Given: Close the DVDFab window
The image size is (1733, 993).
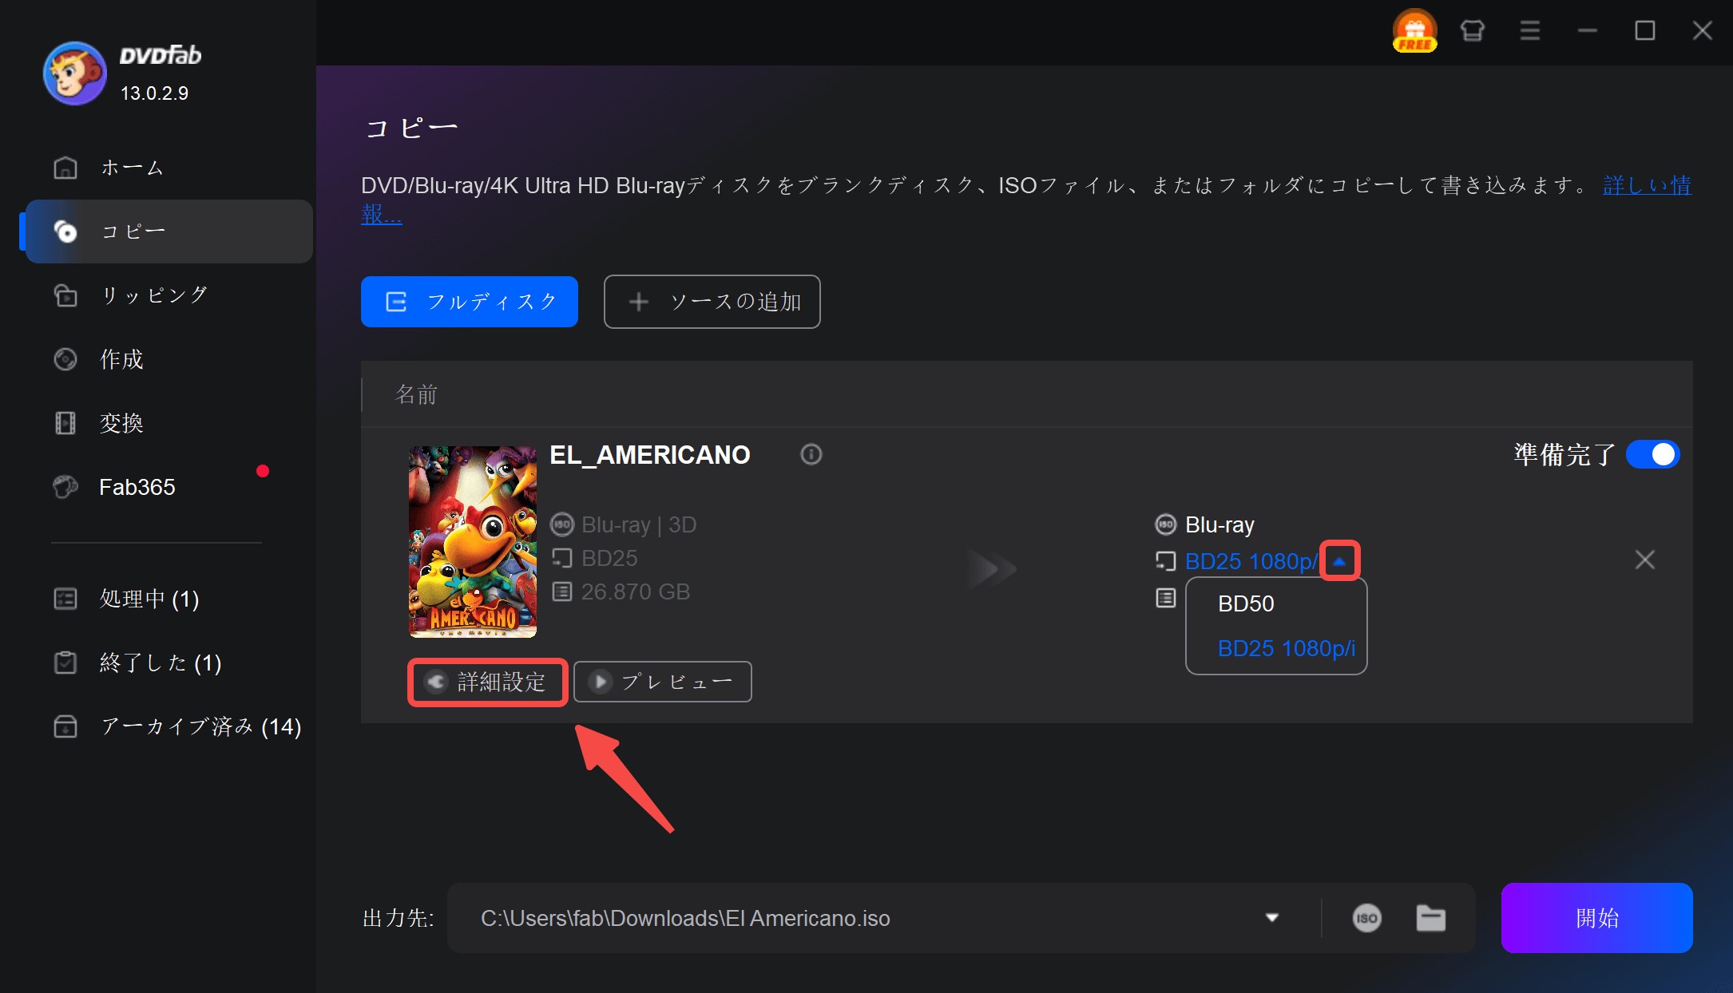Looking at the screenshot, I should 1702,31.
